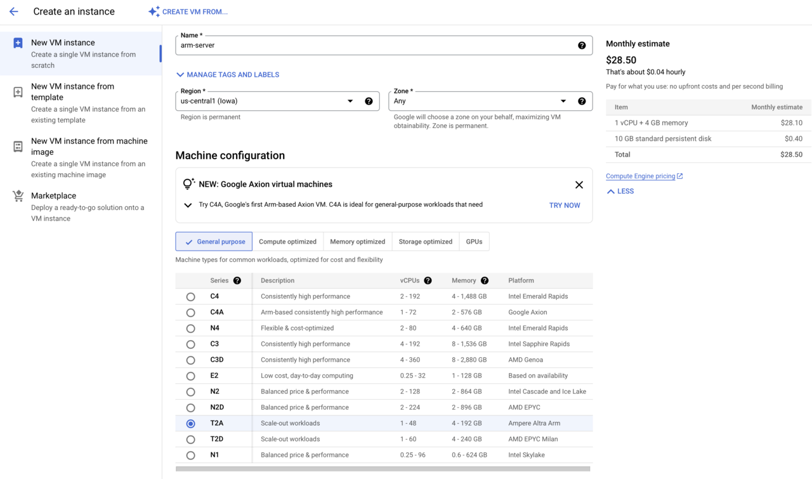This screenshot has height=479, width=812.
Task: Switch to the Compute optimized tab
Action: pyautogui.click(x=287, y=242)
